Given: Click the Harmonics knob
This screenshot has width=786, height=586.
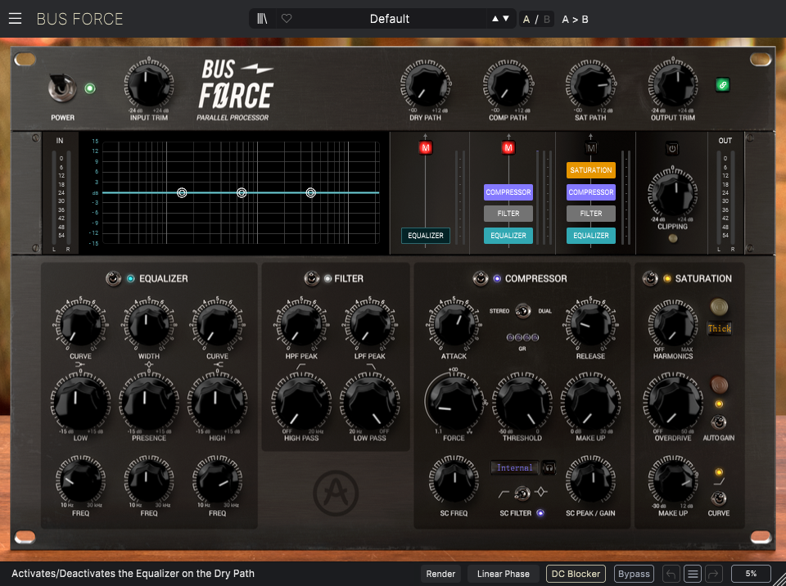Looking at the screenshot, I should click(673, 324).
